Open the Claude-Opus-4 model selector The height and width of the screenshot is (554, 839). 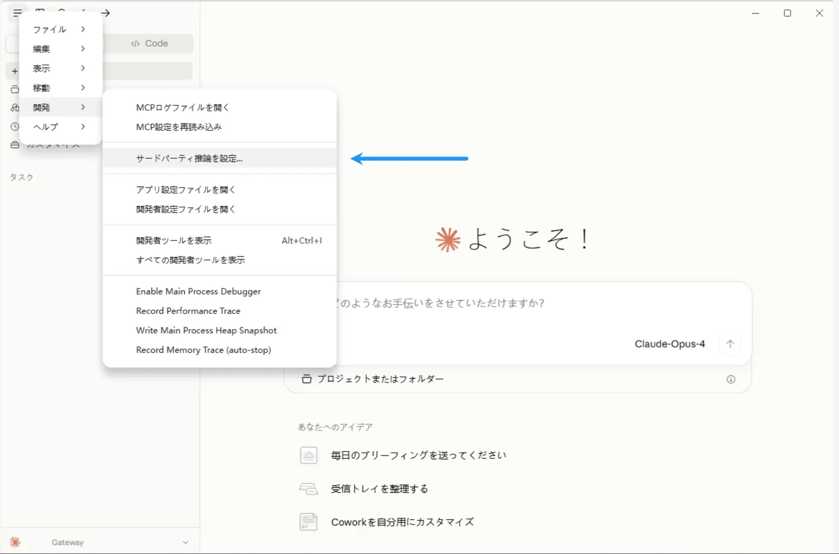670,344
